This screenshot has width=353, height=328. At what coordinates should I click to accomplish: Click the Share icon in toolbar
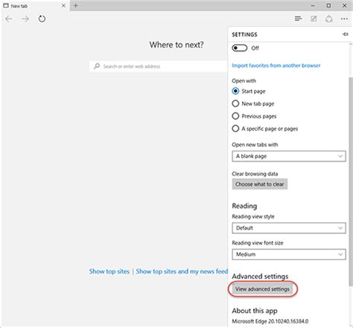coord(329,19)
